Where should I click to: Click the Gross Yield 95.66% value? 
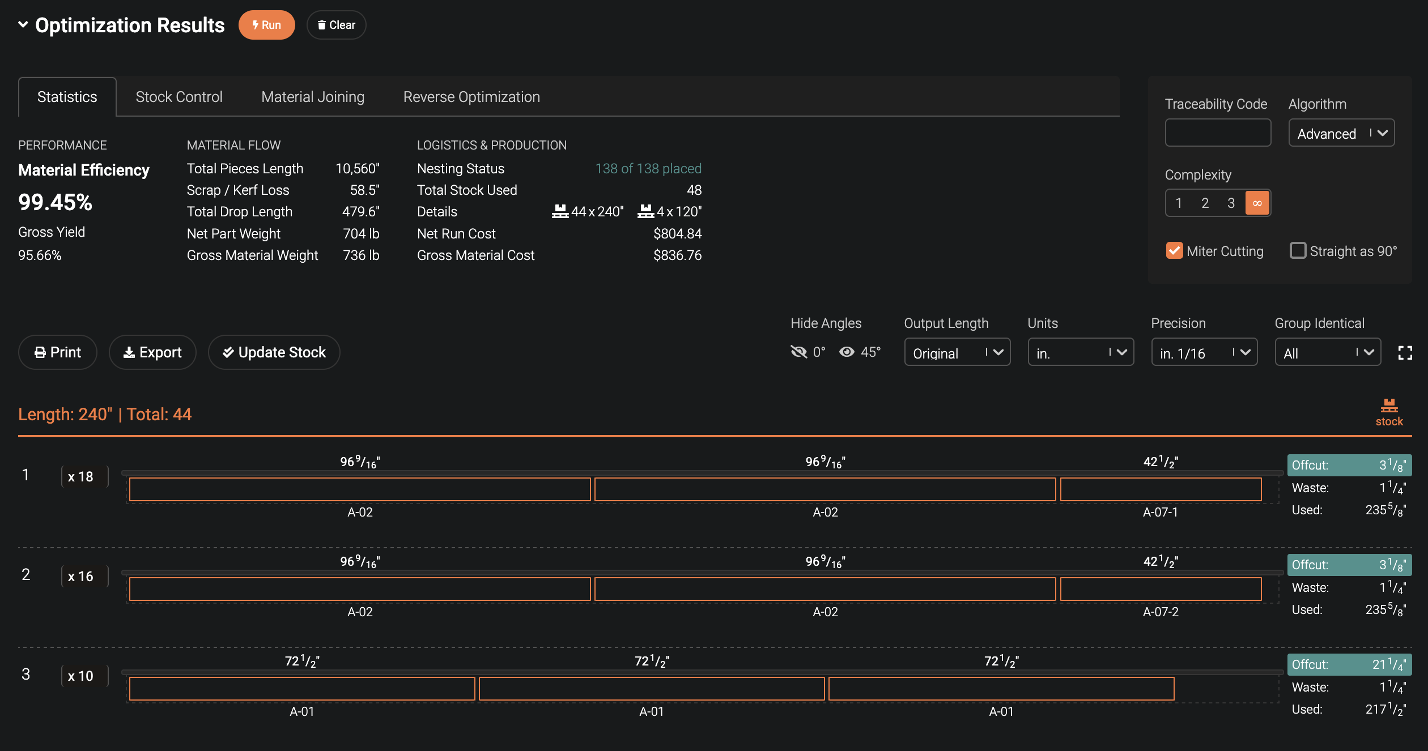[40, 255]
